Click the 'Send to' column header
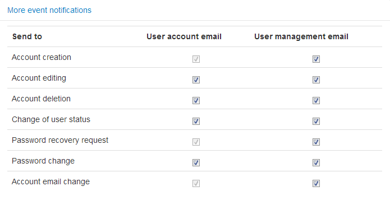 click(27, 36)
